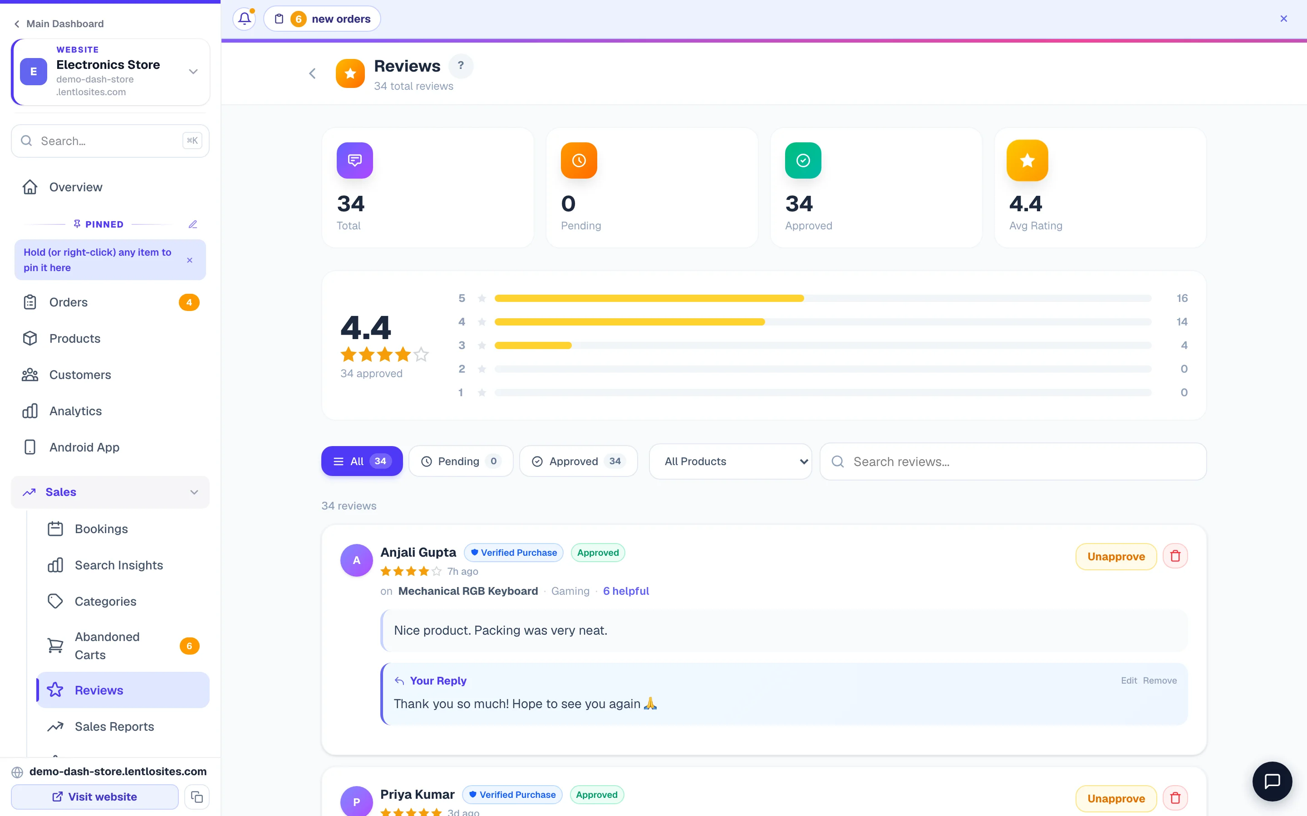Collapse the Sales section
The height and width of the screenshot is (816, 1307).
click(110, 492)
